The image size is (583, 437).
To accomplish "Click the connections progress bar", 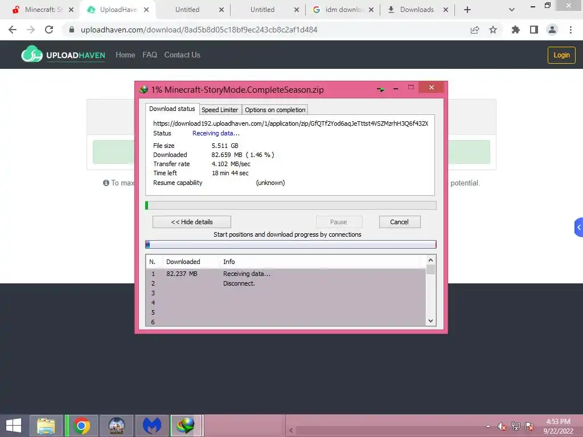I will tap(291, 244).
